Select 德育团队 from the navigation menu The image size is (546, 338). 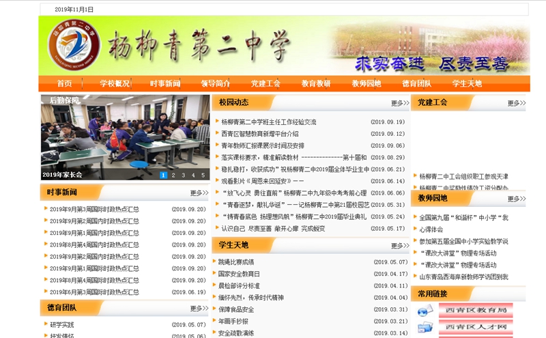[416, 84]
